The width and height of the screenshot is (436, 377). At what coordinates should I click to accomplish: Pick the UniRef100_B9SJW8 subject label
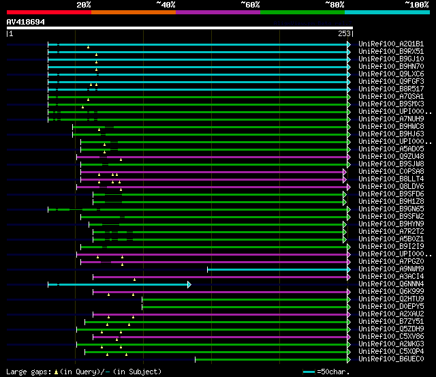(391, 164)
